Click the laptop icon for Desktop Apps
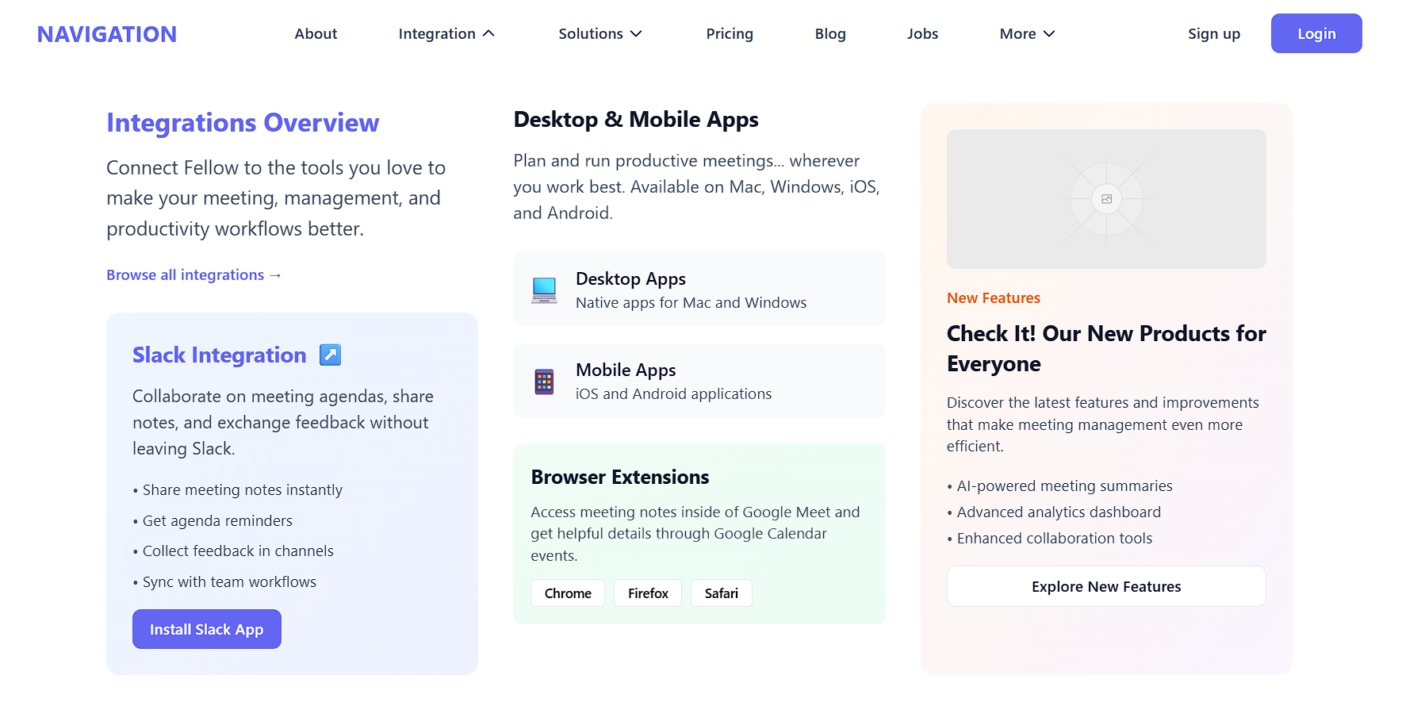Screen dimensions: 1402x706 point(544,290)
